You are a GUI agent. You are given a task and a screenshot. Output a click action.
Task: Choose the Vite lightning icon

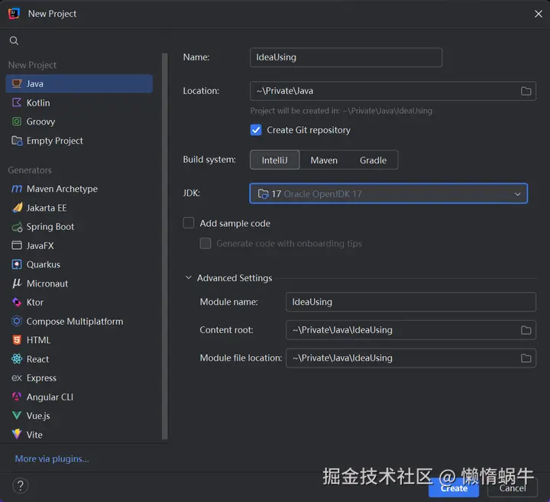pyautogui.click(x=17, y=434)
